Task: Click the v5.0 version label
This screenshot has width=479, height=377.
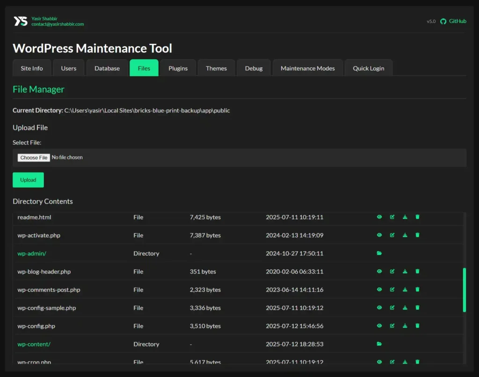Action: coord(431,22)
